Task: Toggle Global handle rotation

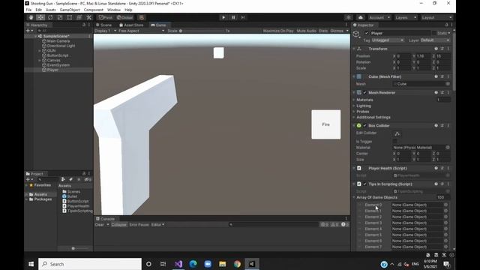Action: click(125, 17)
